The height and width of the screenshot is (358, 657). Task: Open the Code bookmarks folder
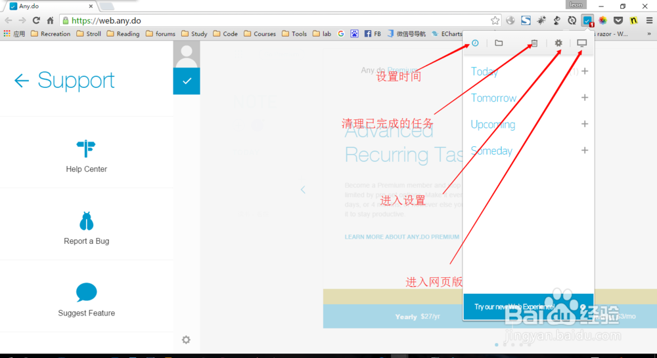225,34
